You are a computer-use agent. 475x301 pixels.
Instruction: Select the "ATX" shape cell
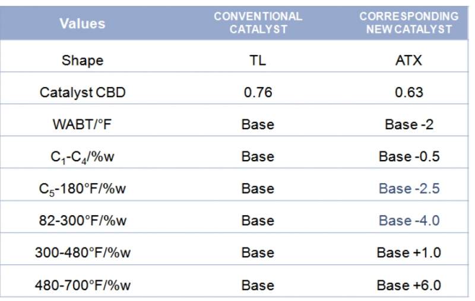(x=408, y=60)
